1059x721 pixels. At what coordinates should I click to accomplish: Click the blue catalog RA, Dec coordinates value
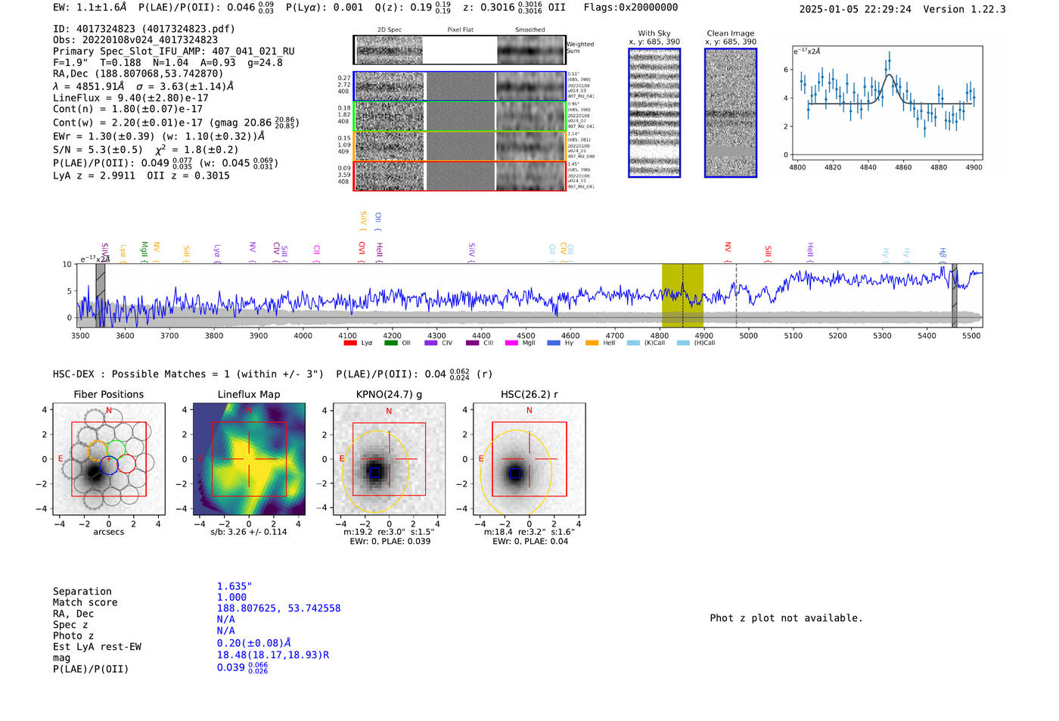(278, 608)
